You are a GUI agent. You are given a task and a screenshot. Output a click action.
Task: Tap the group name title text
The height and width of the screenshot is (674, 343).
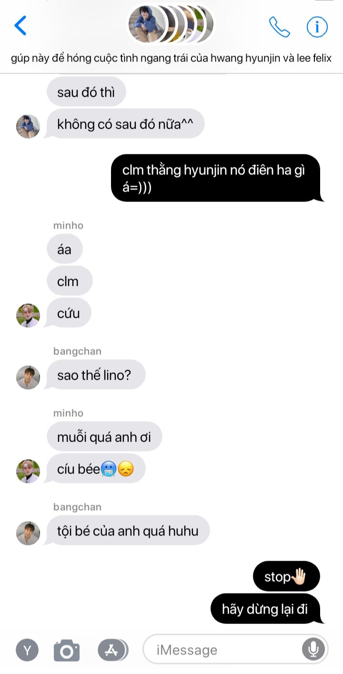click(171, 59)
